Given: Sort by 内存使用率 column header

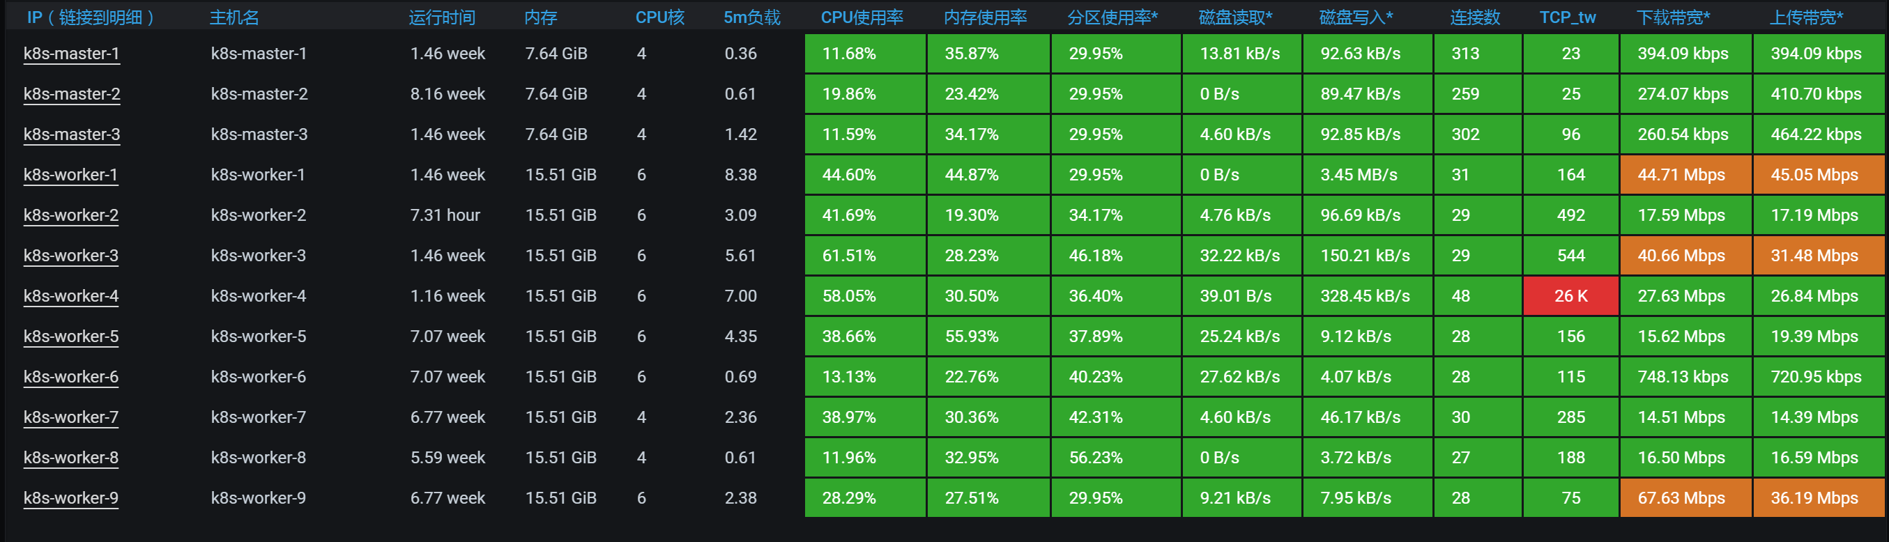Looking at the screenshot, I should pyautogui.click(x=985, y=17).
